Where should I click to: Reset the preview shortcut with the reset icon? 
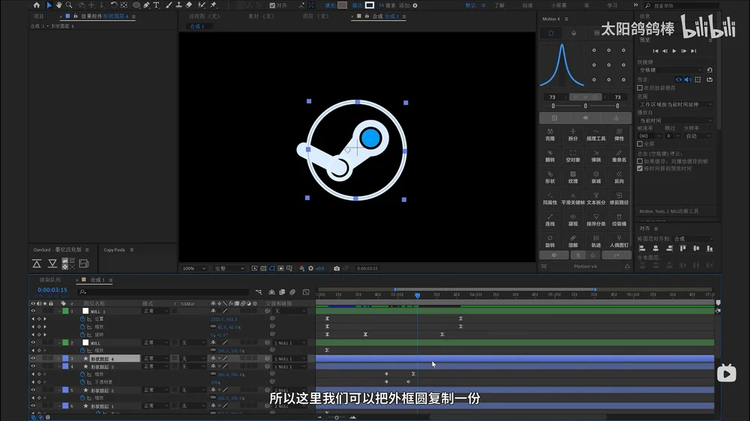(x=709, y=70)
